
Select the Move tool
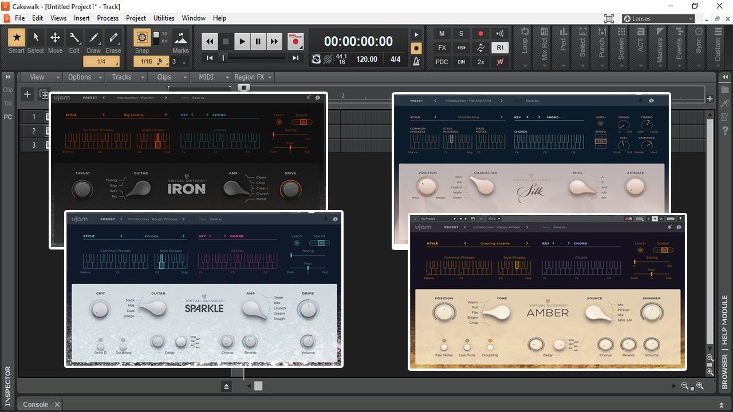[55, 38]
